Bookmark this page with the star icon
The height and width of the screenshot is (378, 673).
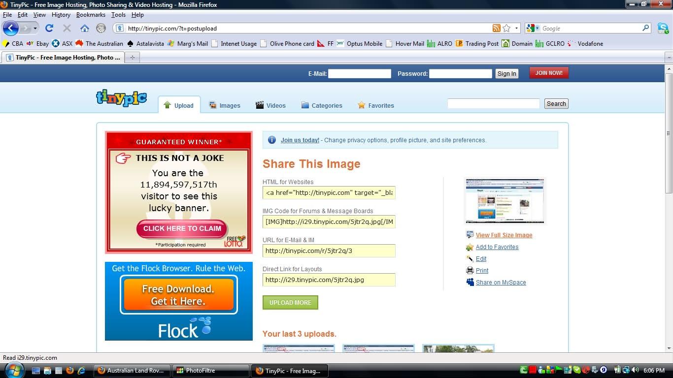point(506,28)
